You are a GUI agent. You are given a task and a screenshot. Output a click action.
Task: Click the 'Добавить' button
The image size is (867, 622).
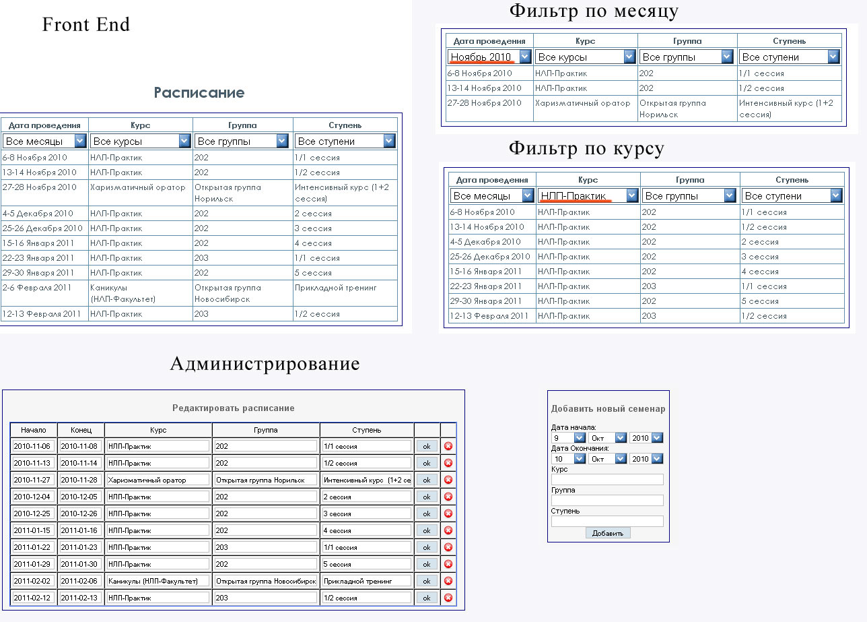[608, 533]
